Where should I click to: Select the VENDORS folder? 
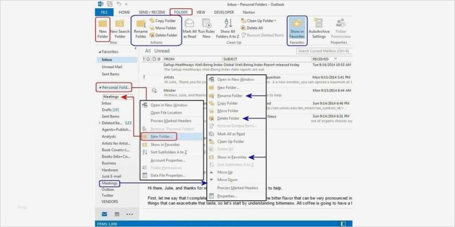tap(110, 202)
